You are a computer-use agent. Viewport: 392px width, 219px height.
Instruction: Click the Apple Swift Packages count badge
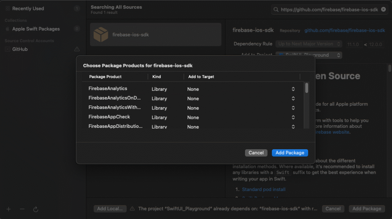point(77,29)
